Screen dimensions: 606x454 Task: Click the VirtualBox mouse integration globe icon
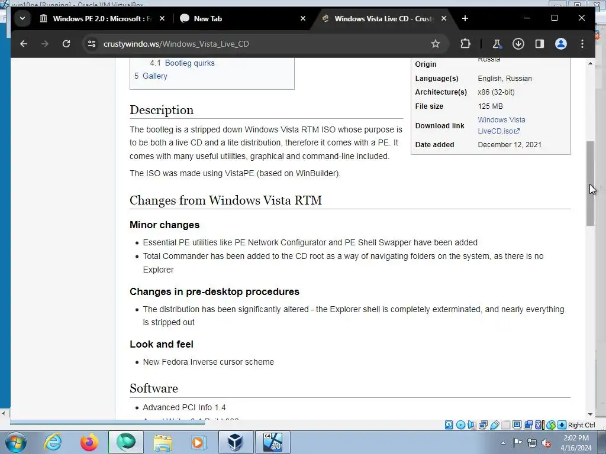pyautogui.click(x=551, y=425)
